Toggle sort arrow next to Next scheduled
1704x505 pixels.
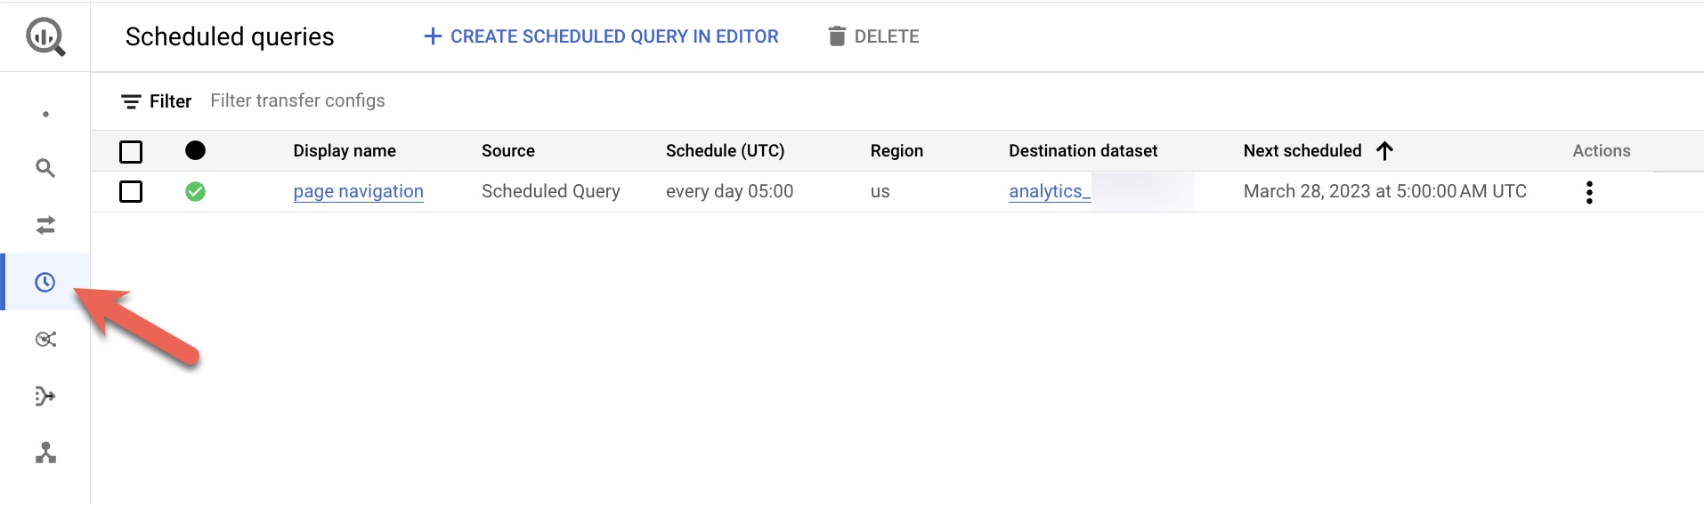(1384, 150)
